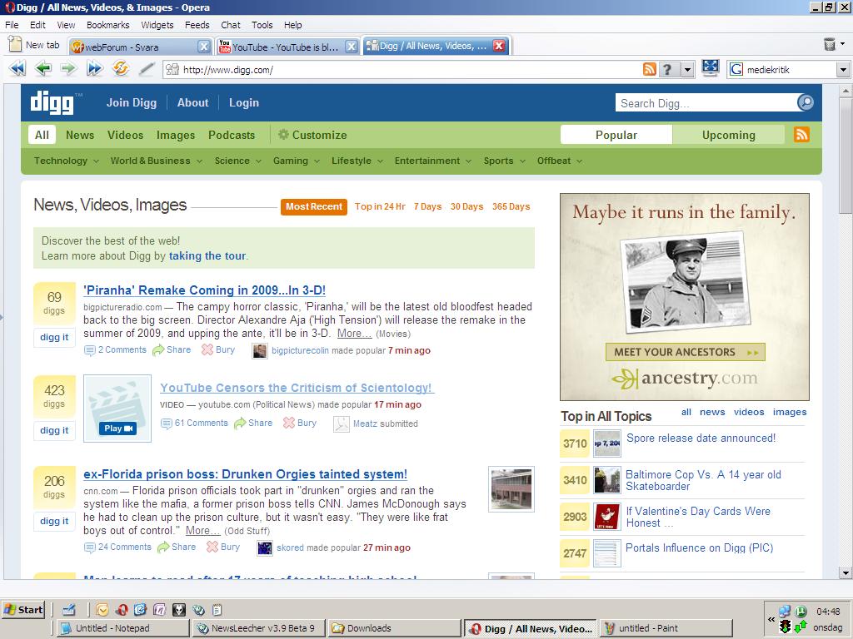Open the Downloads taskbar window
Viewport: 853px width, 639px height.
click(x=394, y=628)
